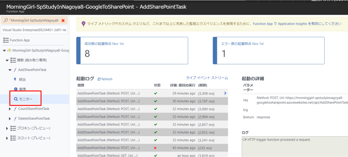This screenshot has width=348, height=157.
Task: Select the invocation lasting 2,852 ms
Action: point(152,132)
